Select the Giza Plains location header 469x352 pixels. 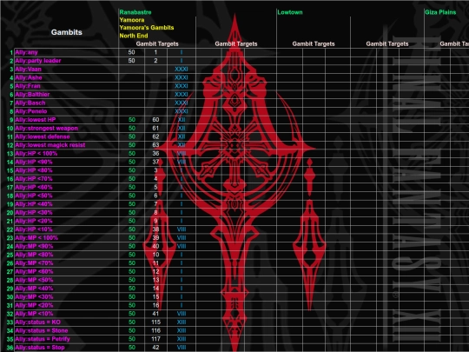coord(440,12)
